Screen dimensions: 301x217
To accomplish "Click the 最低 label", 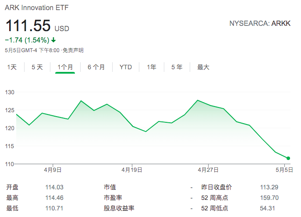I will (12, 208).
